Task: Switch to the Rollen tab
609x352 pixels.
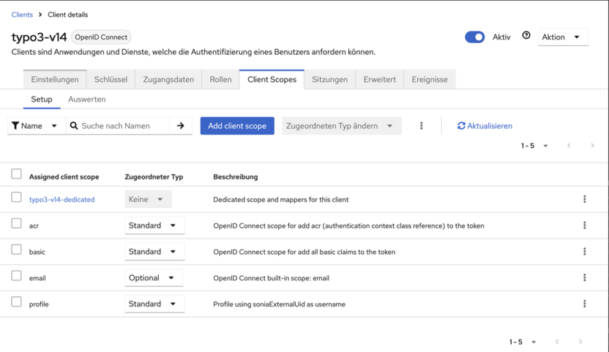Action: pos(220,79)
